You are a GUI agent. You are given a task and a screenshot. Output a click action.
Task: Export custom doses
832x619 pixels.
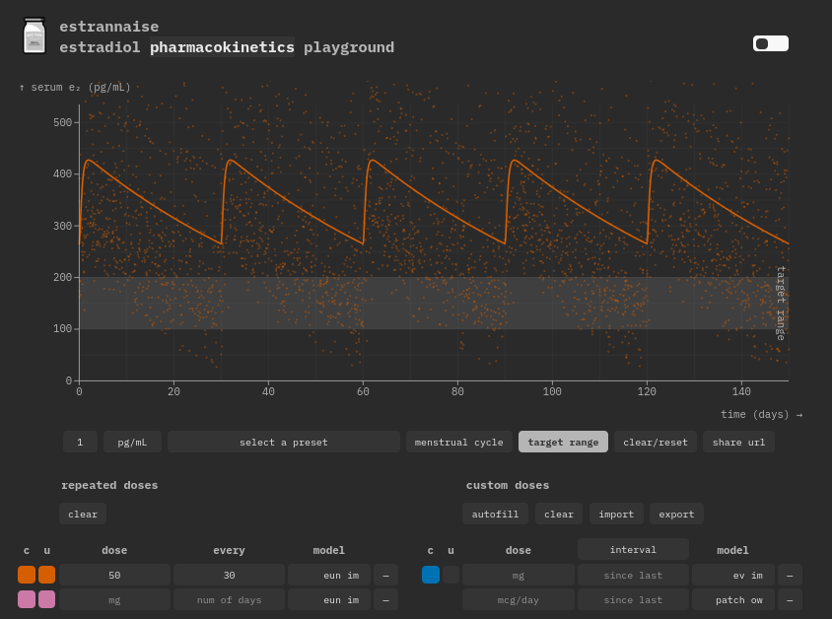[676, 514]
